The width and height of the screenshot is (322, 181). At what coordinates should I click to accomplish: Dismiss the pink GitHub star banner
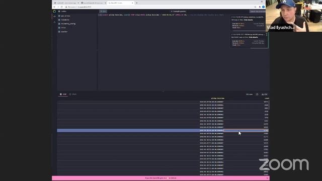click(x=267, y=178)
